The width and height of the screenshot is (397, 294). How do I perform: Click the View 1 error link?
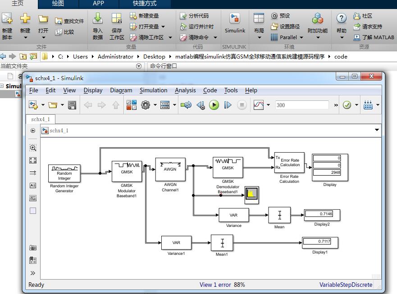(215, 285)
